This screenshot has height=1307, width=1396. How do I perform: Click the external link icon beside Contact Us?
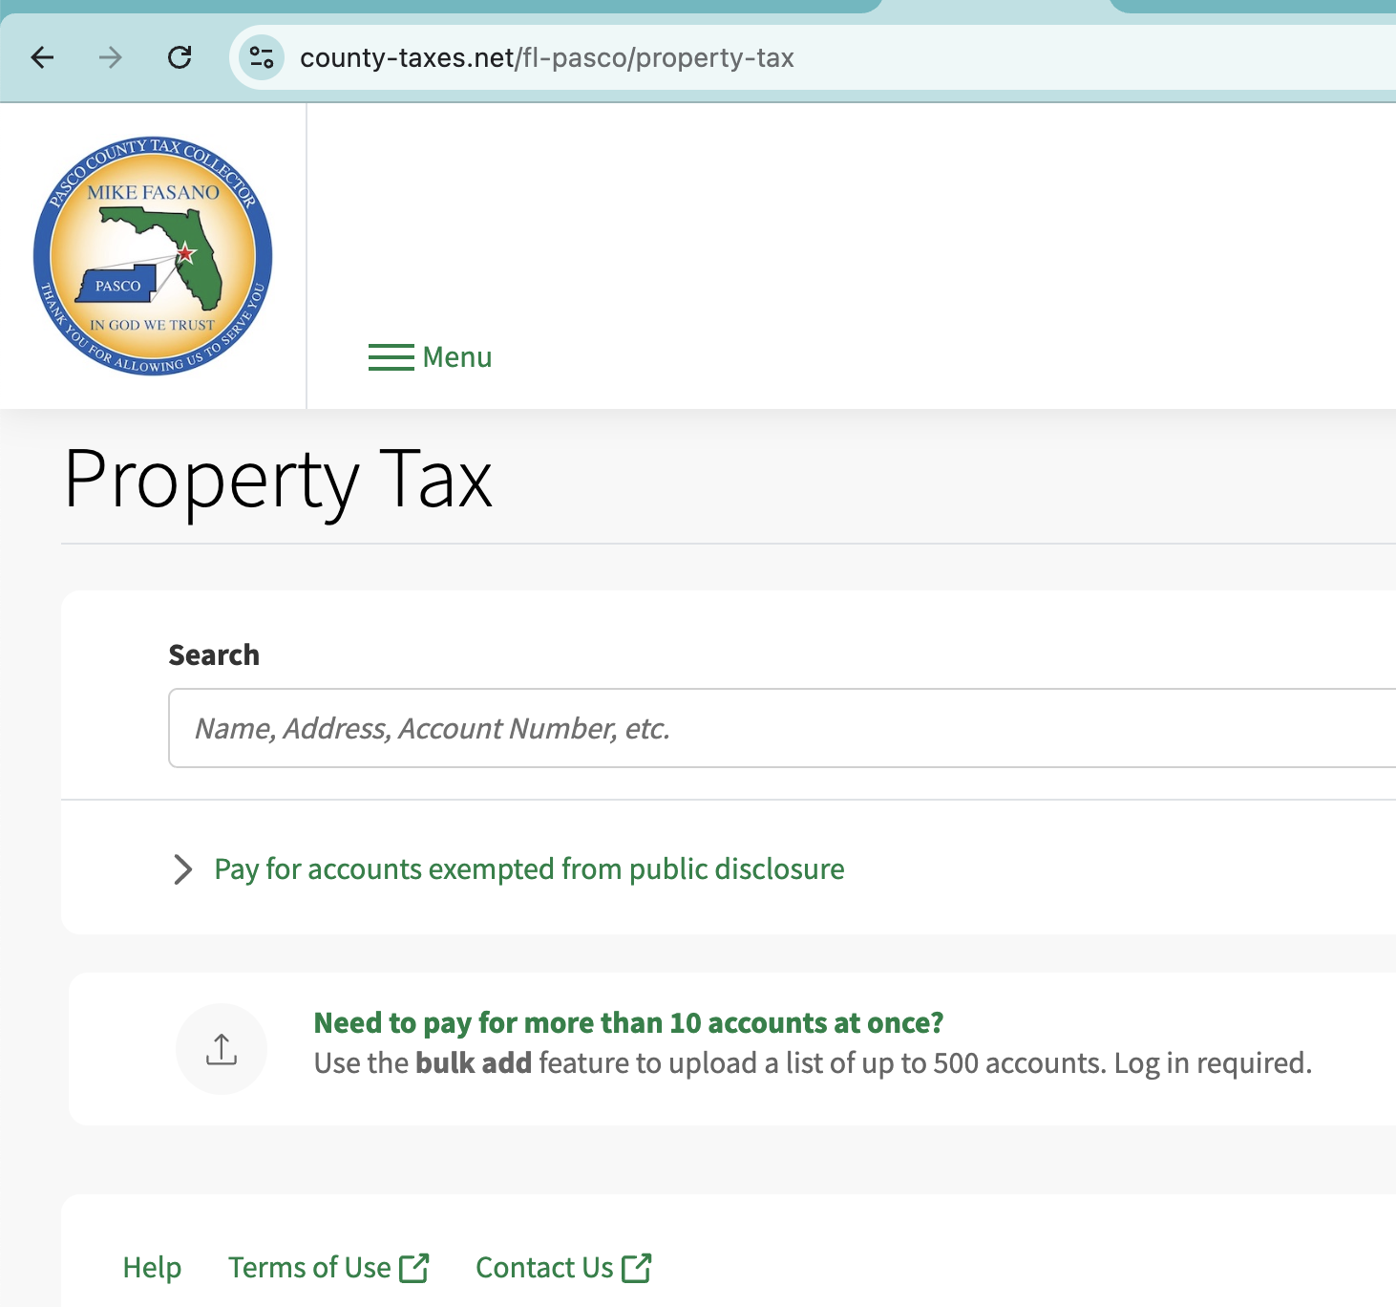click(637, 1267)
